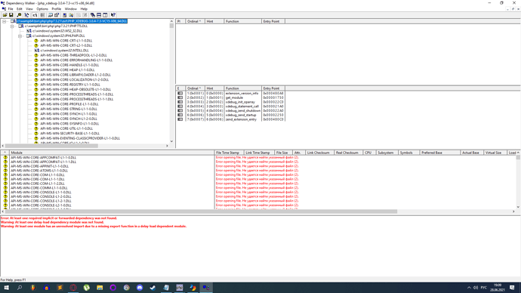Sort exports by Entry Point column header
521x293 pixels.
click(273, 88)
